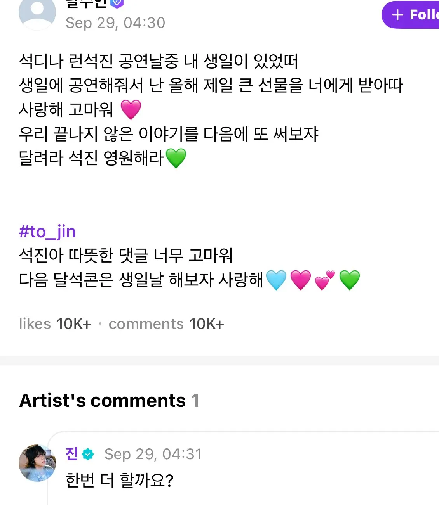439x505 pixels.
Task: Click the last green heart in the post
Action: (349, 280)
